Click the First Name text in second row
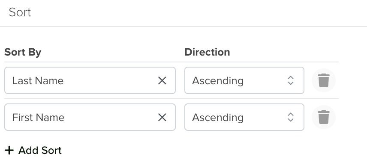The width and height of the screenshot is (367, 165). click(38, 118)
